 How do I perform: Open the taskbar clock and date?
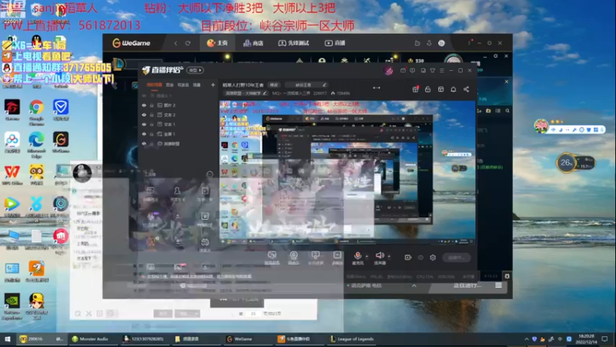[586, 339]
